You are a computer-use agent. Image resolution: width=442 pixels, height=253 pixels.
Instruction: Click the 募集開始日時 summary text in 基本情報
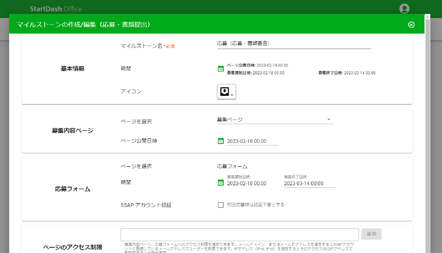coord(256,73)
